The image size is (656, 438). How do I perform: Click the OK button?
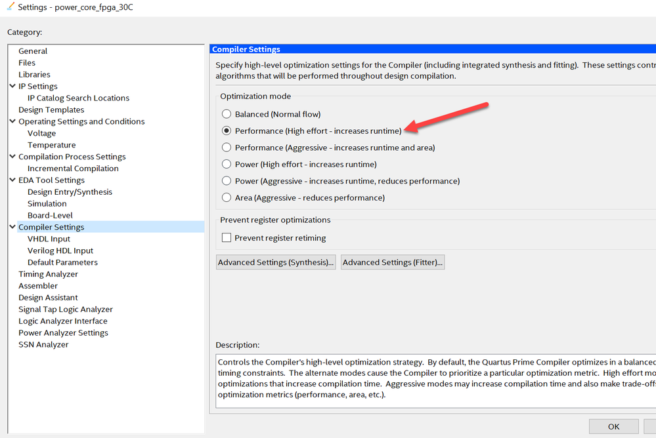point(613,426)
